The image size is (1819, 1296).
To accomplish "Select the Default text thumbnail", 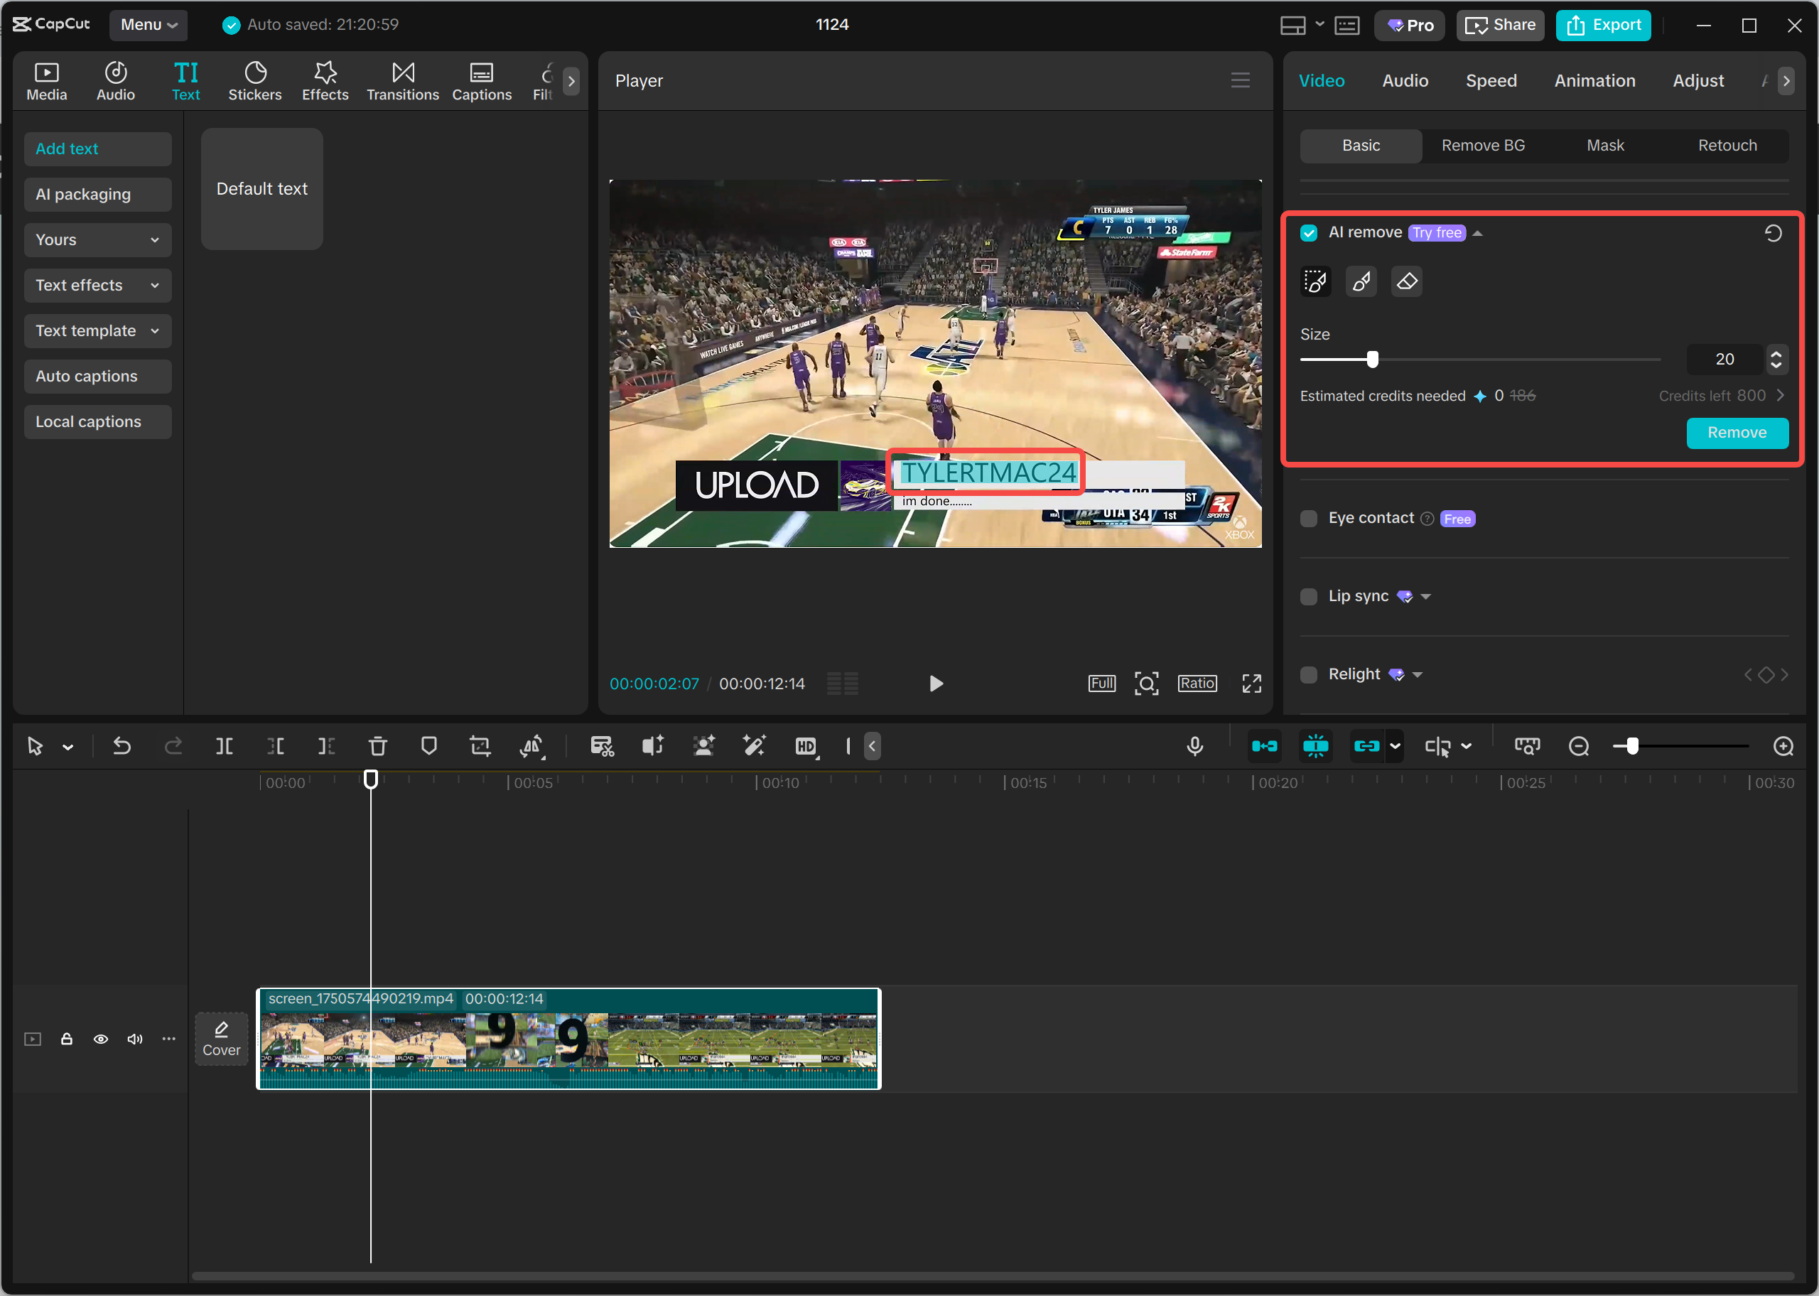I will pyautogui.click(x=261, y=188).
